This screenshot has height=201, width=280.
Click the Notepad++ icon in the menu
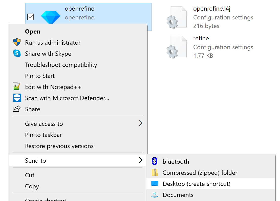point(17,87)
